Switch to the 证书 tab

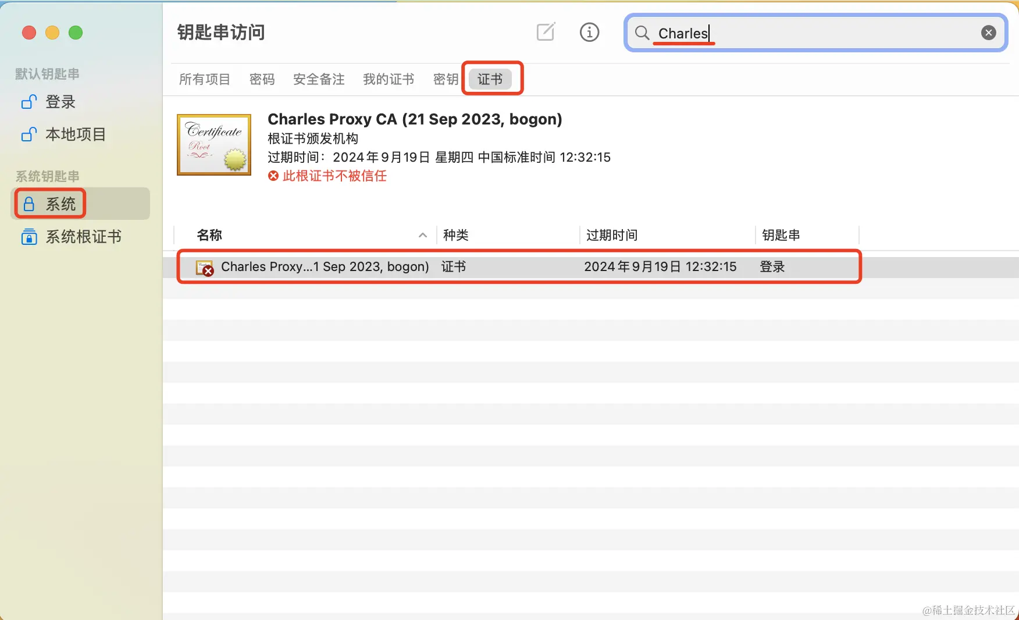pos(490,79)
